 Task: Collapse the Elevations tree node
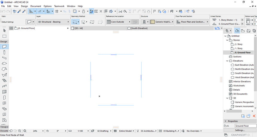click(x=227, y=61)
